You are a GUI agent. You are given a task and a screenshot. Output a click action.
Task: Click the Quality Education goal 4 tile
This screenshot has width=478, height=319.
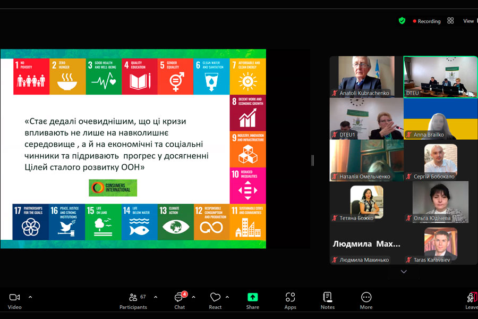click(140, 77)
